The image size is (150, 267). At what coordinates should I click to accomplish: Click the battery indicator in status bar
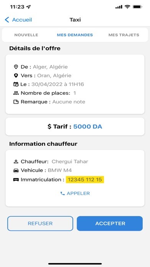[138, 7]
